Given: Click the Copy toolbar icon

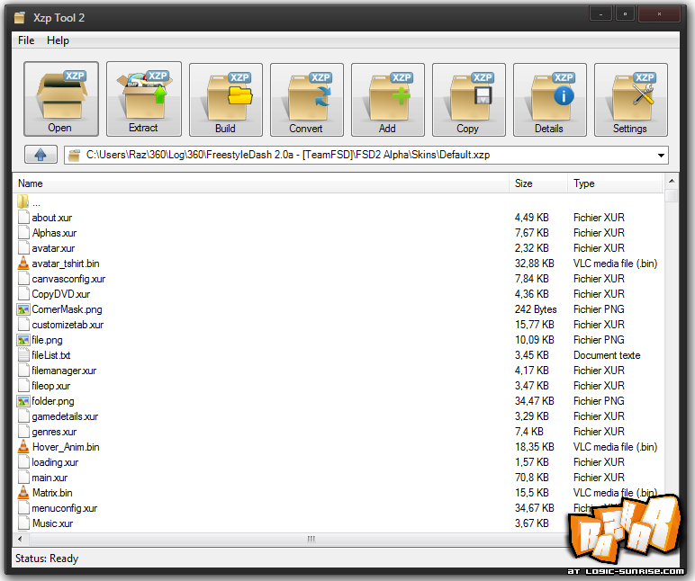Looking at the screenshot, I should click(469, 100).
